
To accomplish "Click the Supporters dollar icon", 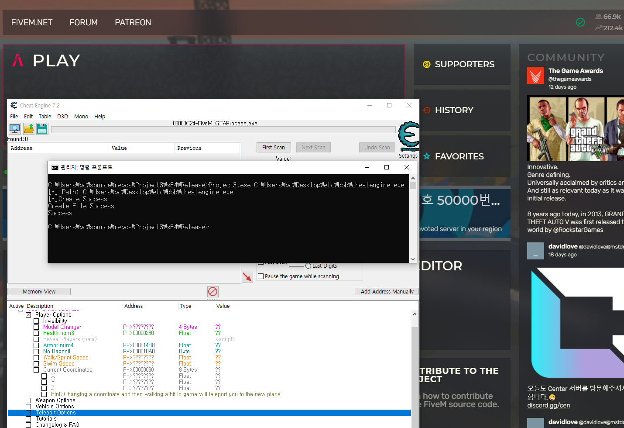I will [x=427, y=64].
